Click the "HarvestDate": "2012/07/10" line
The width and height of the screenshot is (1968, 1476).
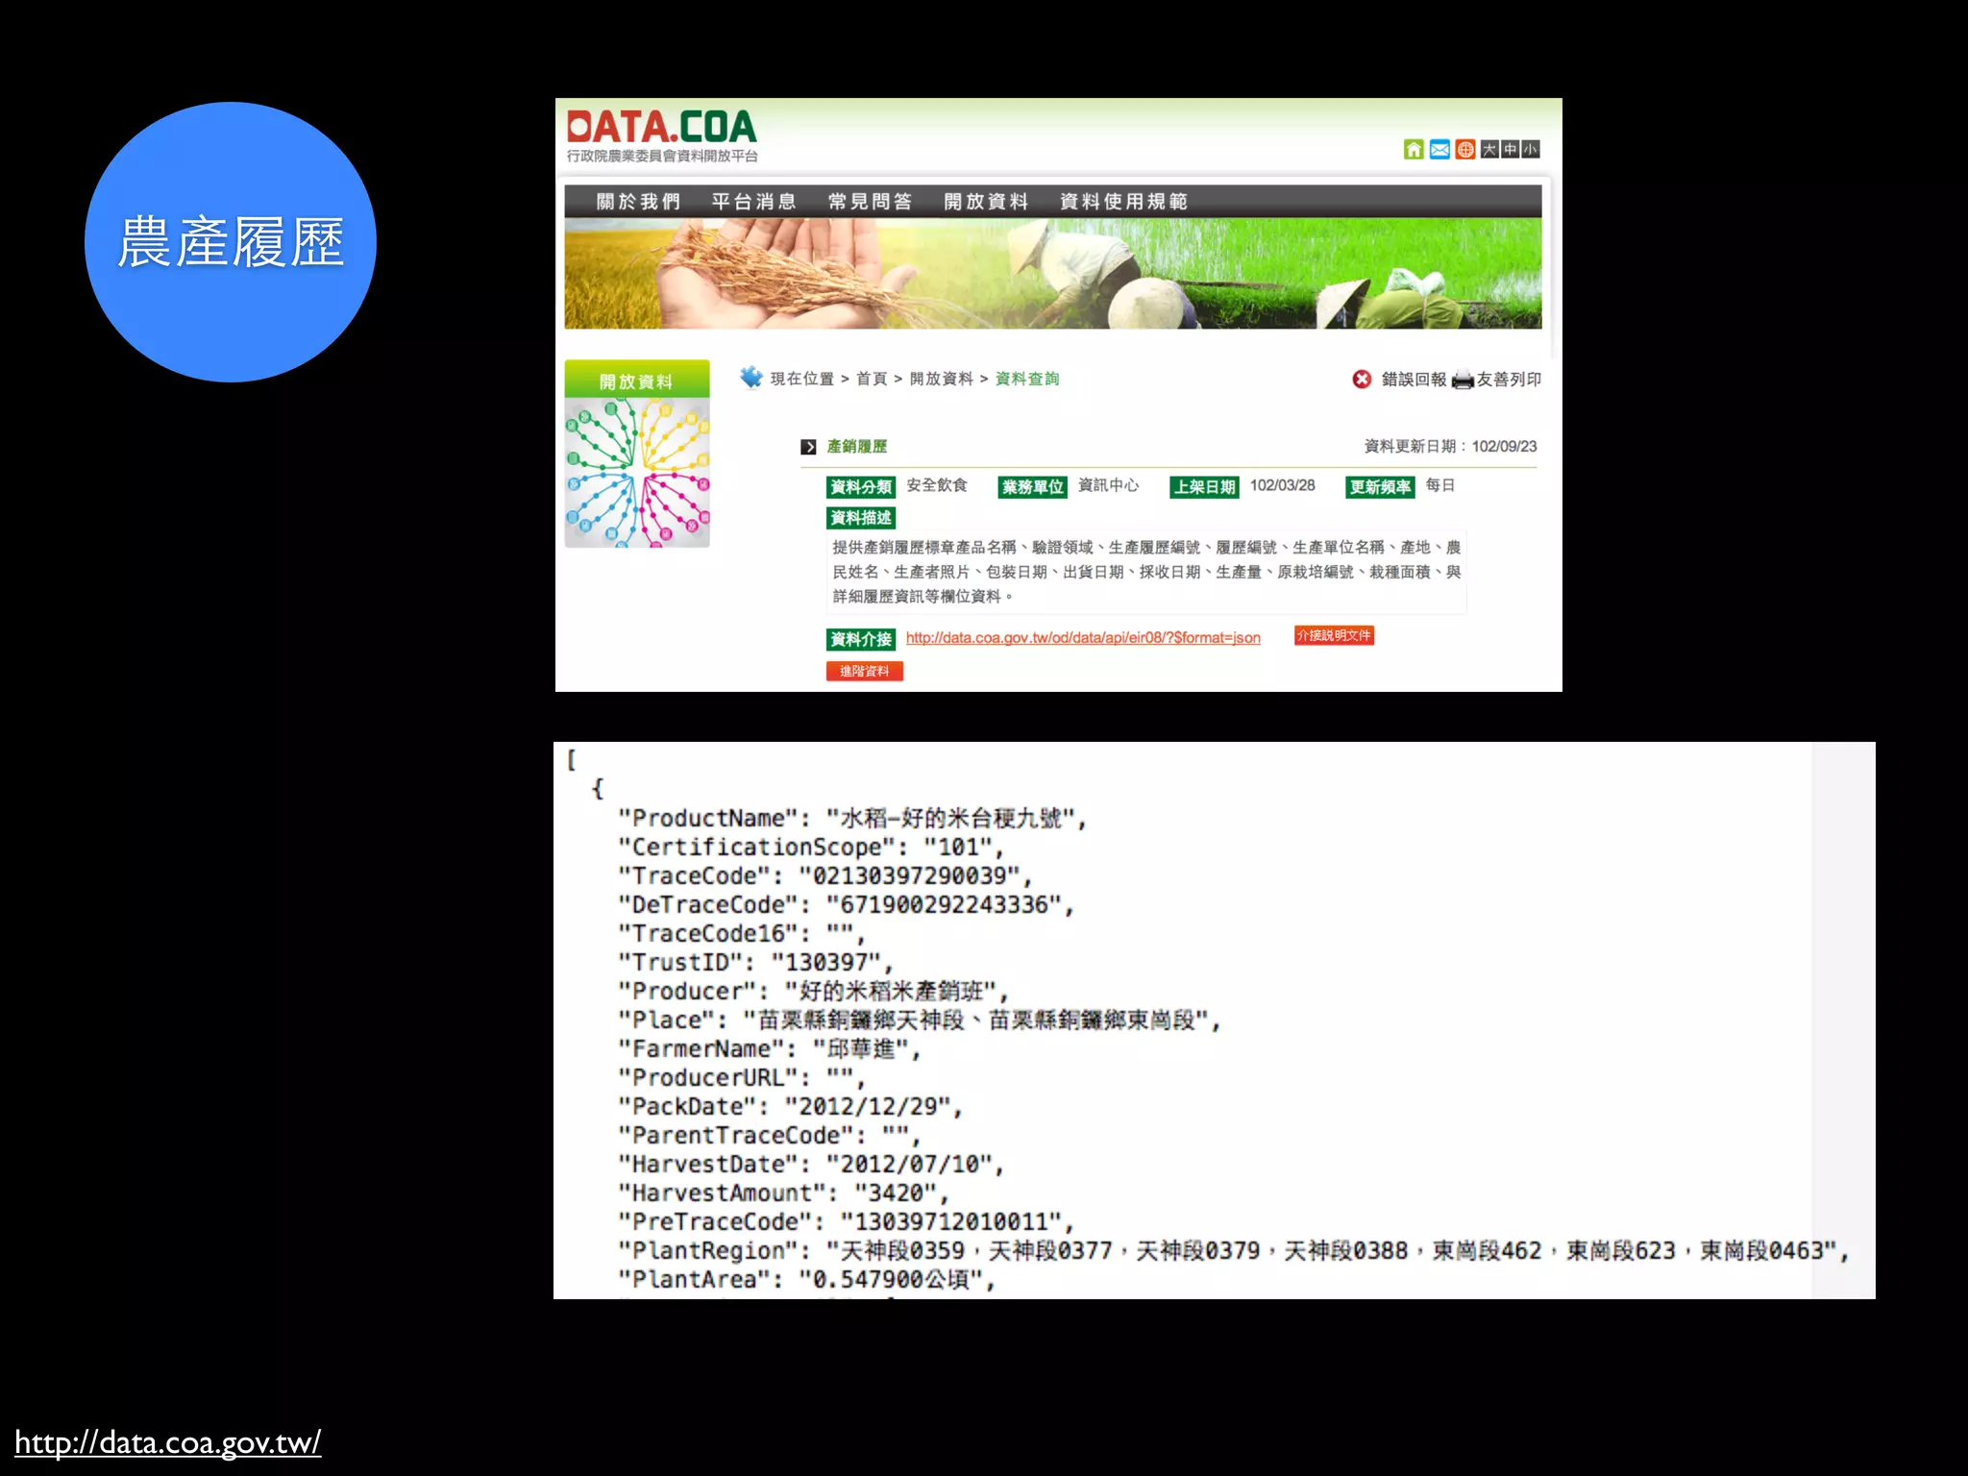pos(811,1165)
